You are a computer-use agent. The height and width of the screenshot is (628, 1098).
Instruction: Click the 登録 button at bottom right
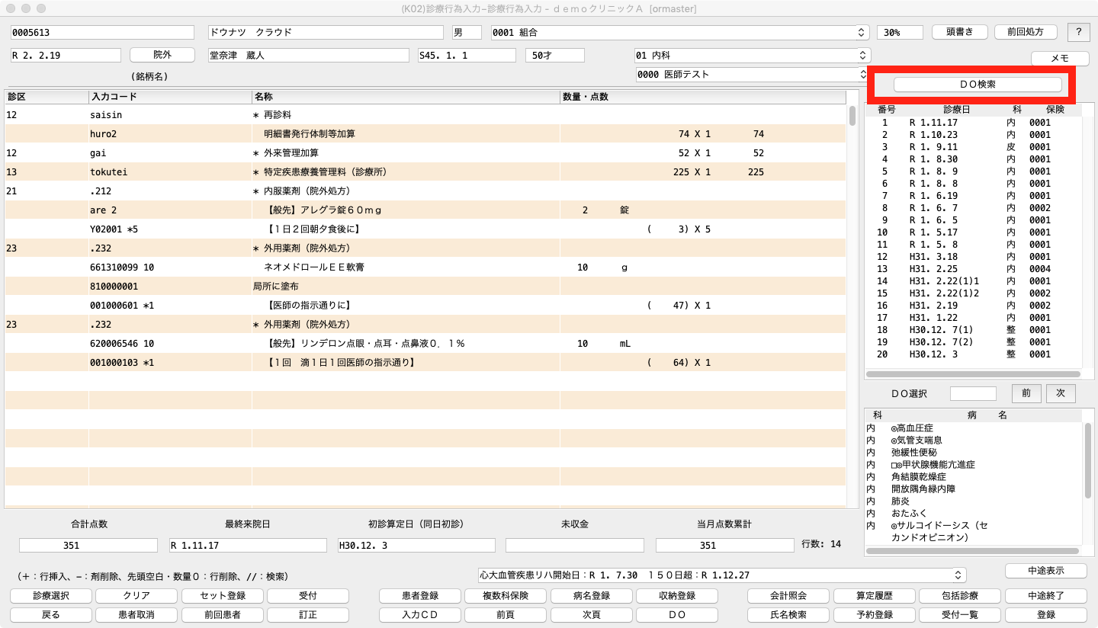tap(1045, 614)
